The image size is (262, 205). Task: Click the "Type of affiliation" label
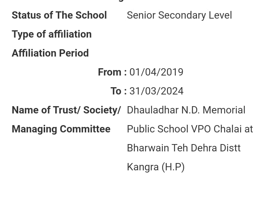[x=52, y=34]
